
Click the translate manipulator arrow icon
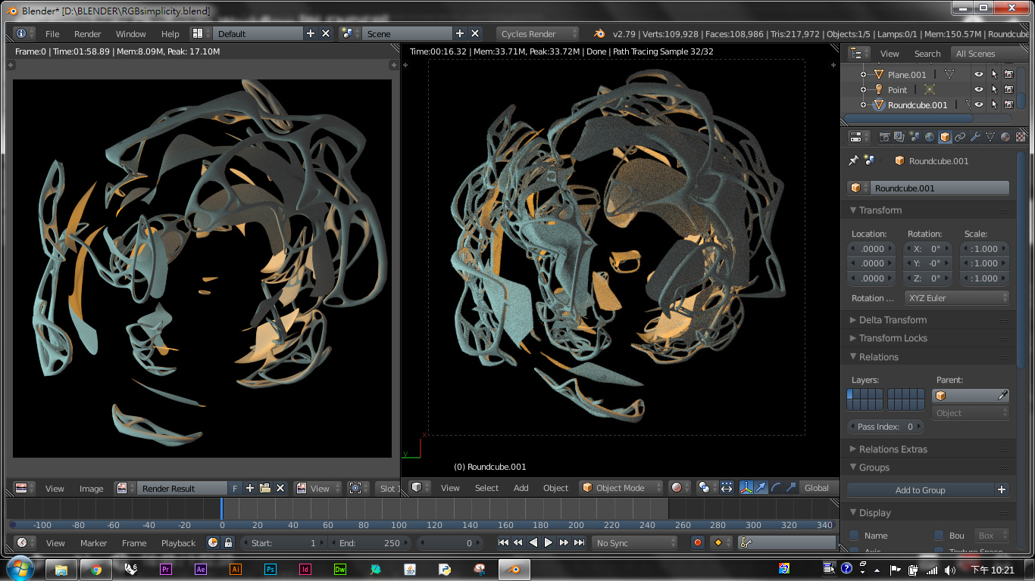pyautogui.click(x=761, y=488)
